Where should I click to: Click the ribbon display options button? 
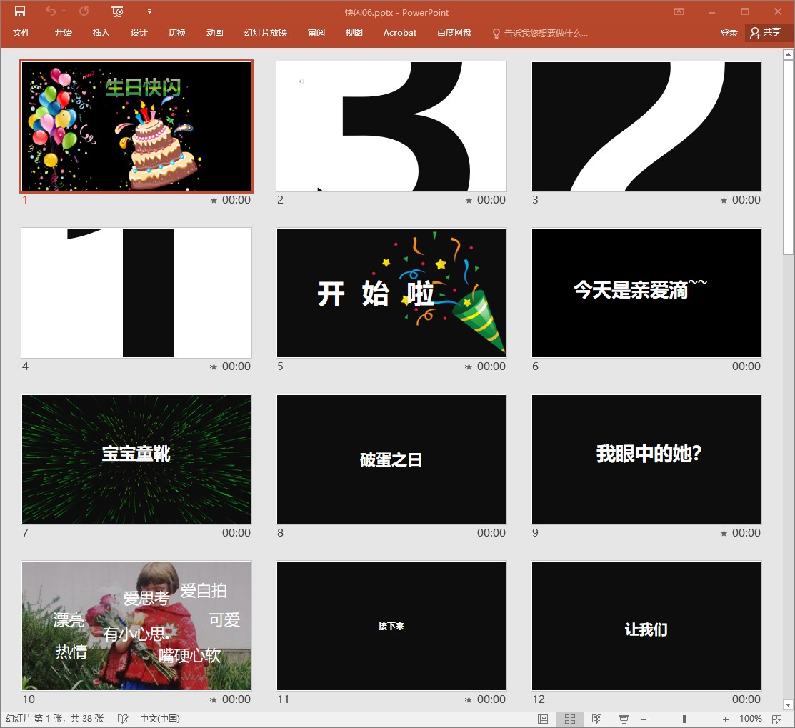pos(679,11)
